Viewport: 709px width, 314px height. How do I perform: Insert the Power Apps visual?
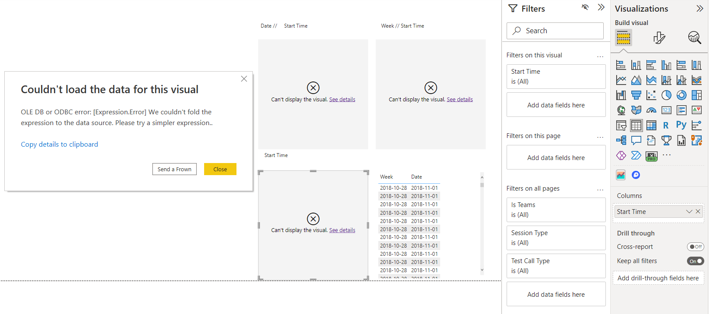pos(621,155)
